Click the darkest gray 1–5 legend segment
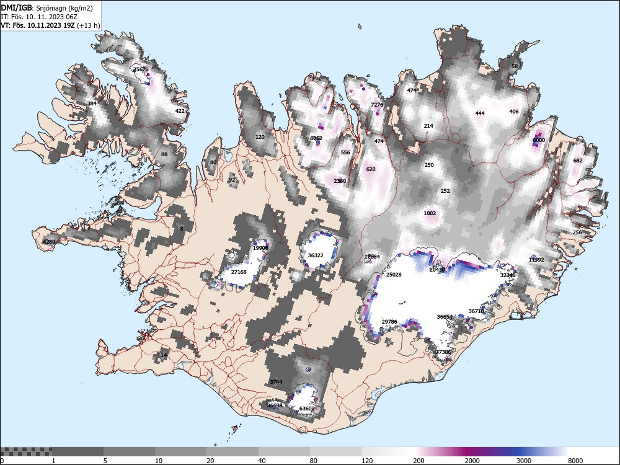This screenshot has height=465, width=620. [78, 451]
